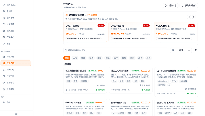Image resolution: width=205 pixels, height=116 pixels.
Task: Click the 数字人 tag
Action: click(x=174, y=81)
